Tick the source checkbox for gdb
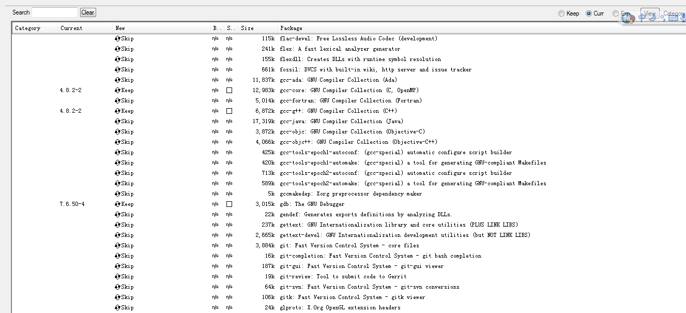Screen dimensions: 686x313 (229, 204)
